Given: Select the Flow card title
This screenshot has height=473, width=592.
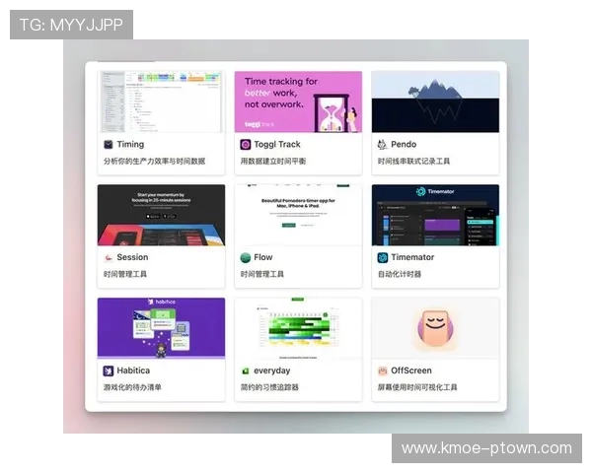Looking at the screenshot, I should tap(263, 257).
